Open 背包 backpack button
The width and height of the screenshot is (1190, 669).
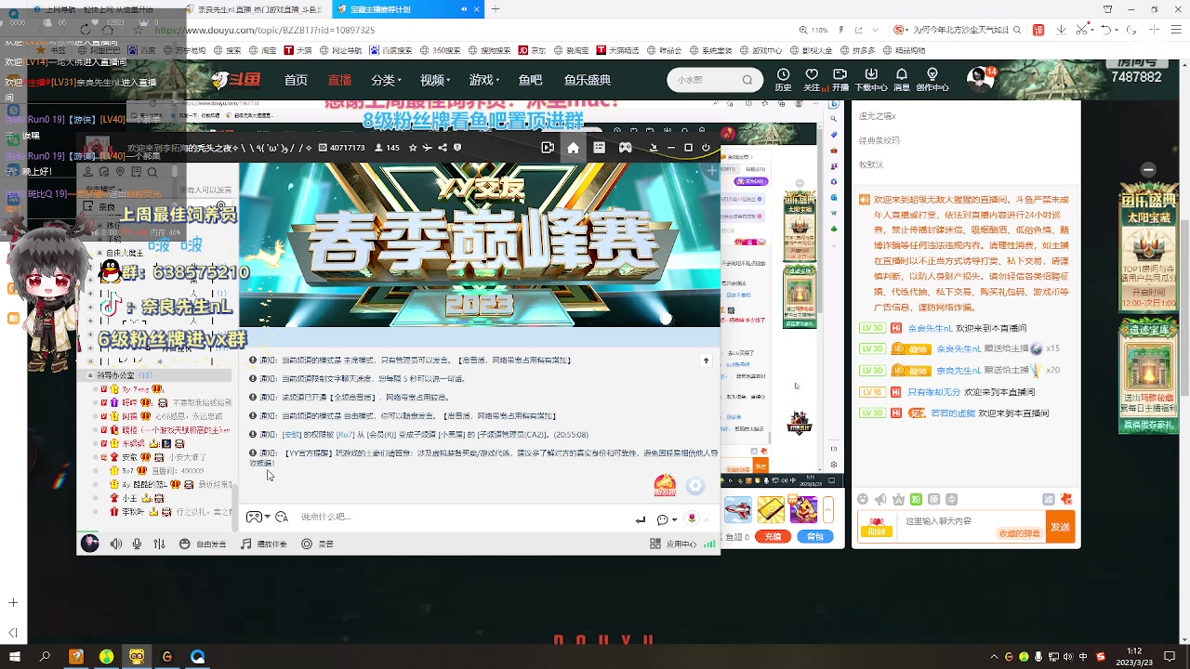pyautogui.click(x=815, y=536)
